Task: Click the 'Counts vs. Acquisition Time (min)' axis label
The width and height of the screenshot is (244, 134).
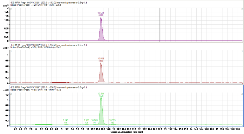Action: click(127, 132)
